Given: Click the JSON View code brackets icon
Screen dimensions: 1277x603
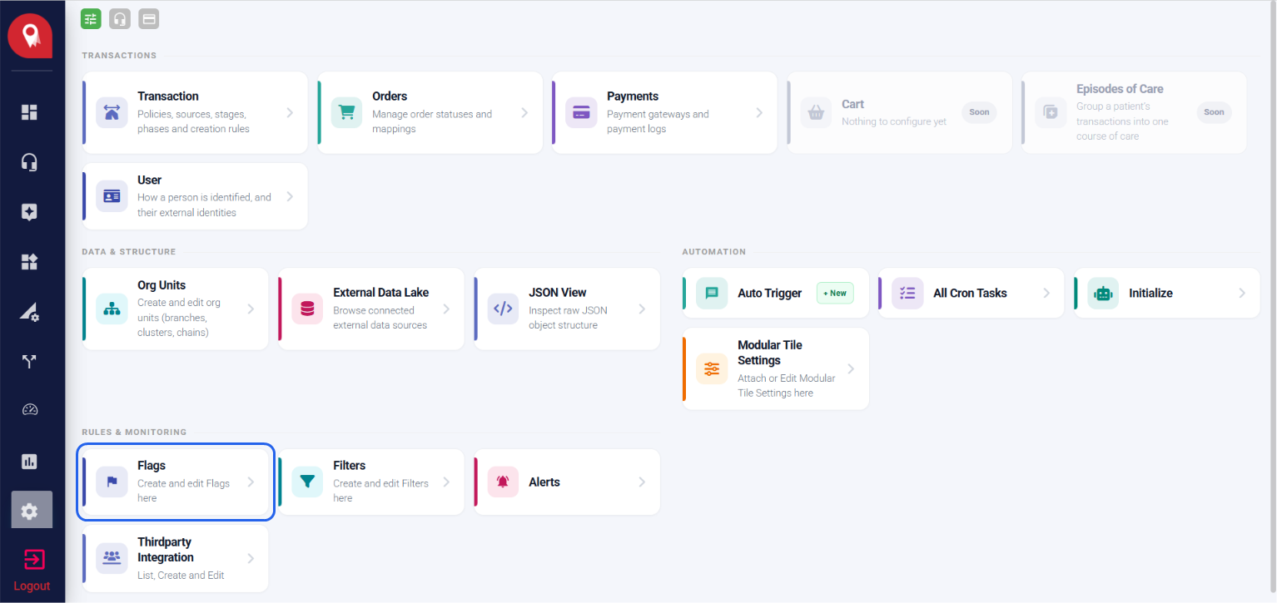Looking at the screenshot, I should 503,309.
